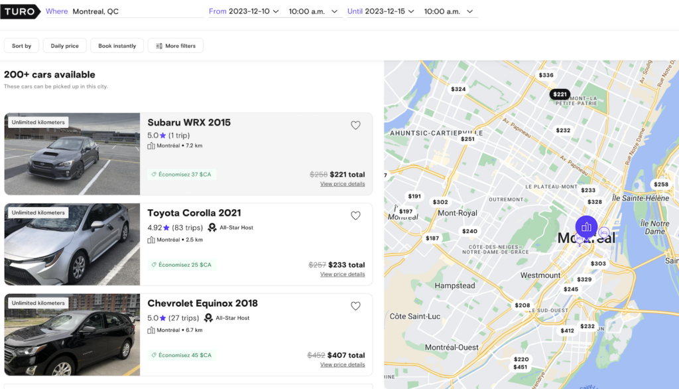Click the purple city marker on map

click(586, 227)
